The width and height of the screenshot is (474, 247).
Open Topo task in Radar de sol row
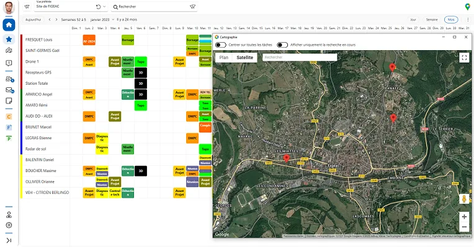click(x=205, y=149)
